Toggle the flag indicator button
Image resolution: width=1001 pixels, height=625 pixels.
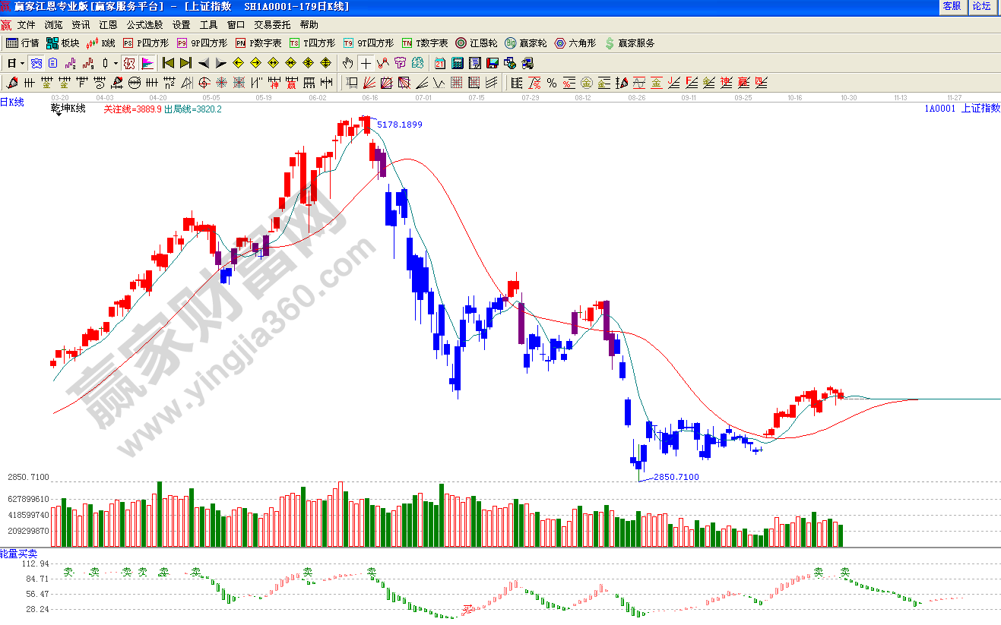pyautogui.click(x=147, y=63)
